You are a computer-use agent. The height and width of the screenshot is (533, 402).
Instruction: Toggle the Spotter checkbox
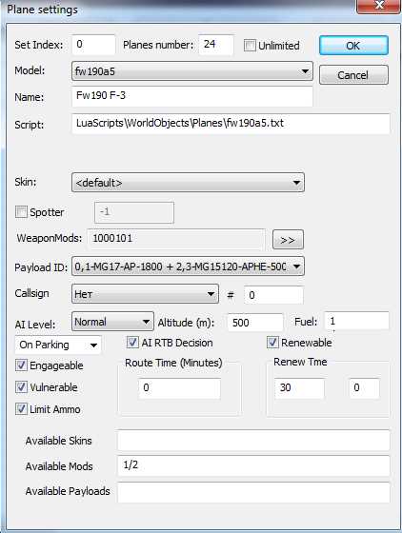(21, 212)
